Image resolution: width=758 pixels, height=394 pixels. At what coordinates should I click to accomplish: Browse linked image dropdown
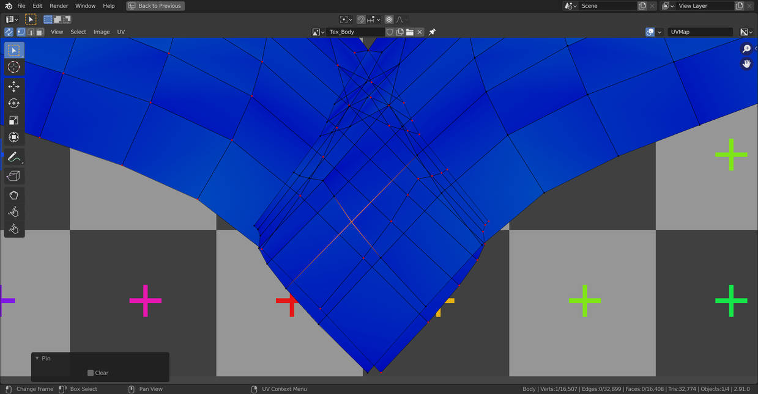[x=318, y=32]
